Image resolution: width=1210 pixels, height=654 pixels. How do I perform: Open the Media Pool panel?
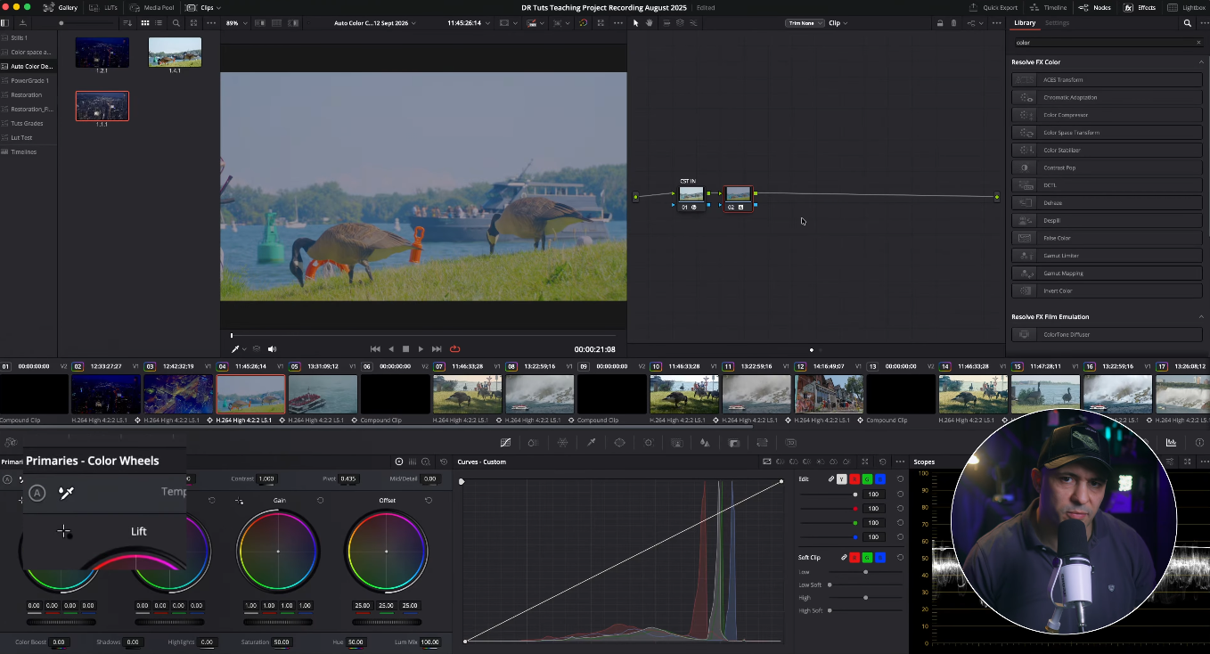[153, 7]
